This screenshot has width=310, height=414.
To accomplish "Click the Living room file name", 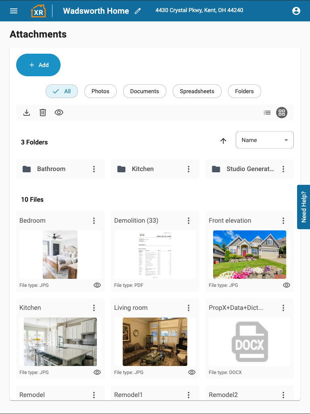I will tap(131, 308).
